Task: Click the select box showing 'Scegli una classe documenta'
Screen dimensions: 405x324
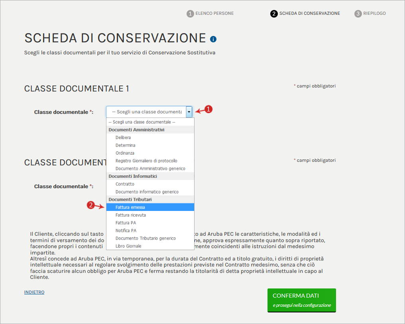Action: [149, 112]
